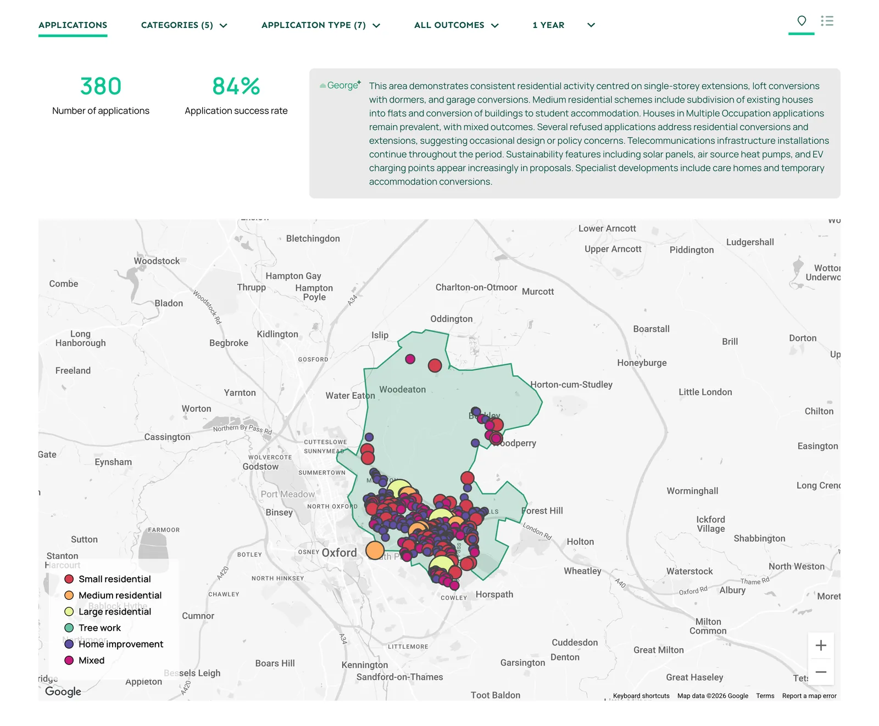
Task: Click Report a map error link
Action: 809,696
